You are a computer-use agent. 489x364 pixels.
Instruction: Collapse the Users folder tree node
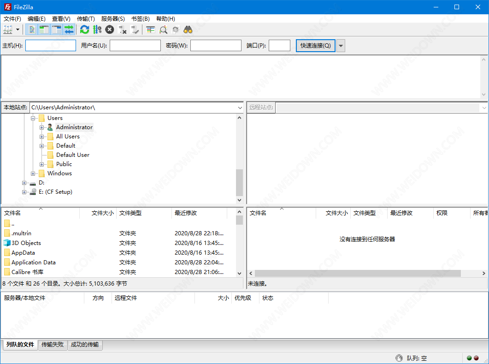(33, 118)
